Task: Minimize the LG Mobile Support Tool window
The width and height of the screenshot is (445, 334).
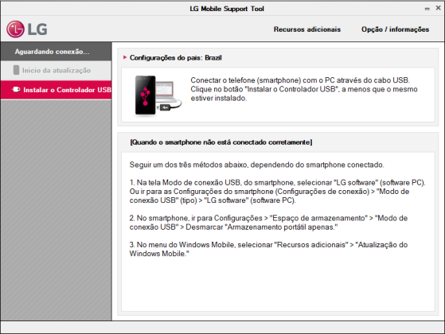Action: [x=427, y=9]
